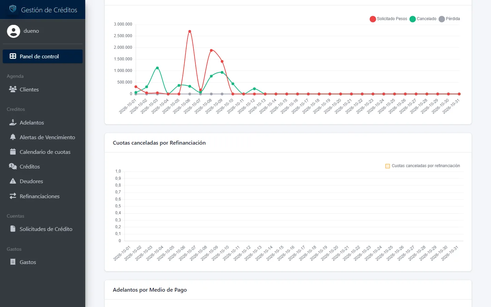491x307 pixels.
Task: Open Solicitudes de Crédito page
Action: click(43, 229)
